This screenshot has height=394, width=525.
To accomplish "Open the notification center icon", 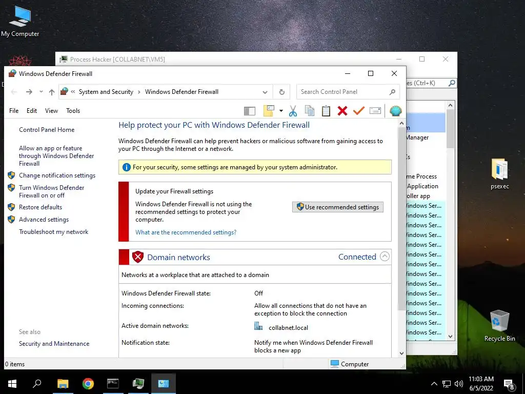I will (509, 385).
